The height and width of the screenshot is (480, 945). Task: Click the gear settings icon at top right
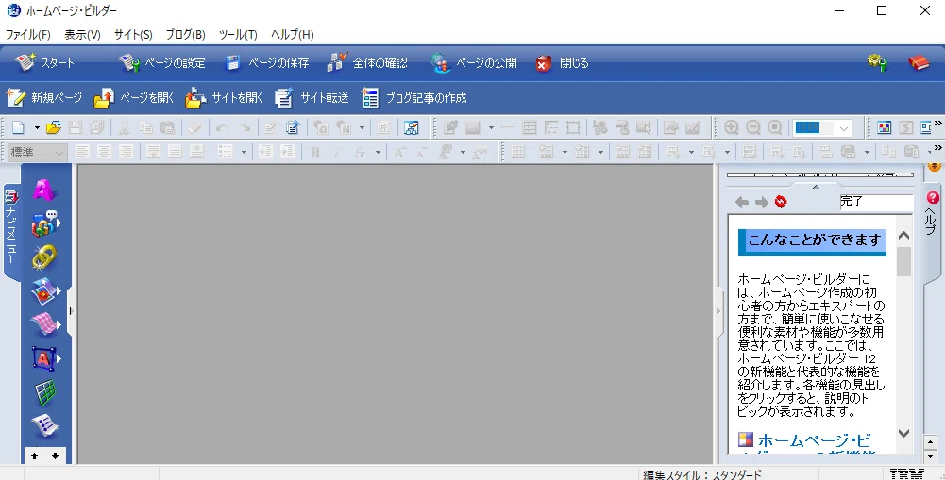(x=877, y=62)
